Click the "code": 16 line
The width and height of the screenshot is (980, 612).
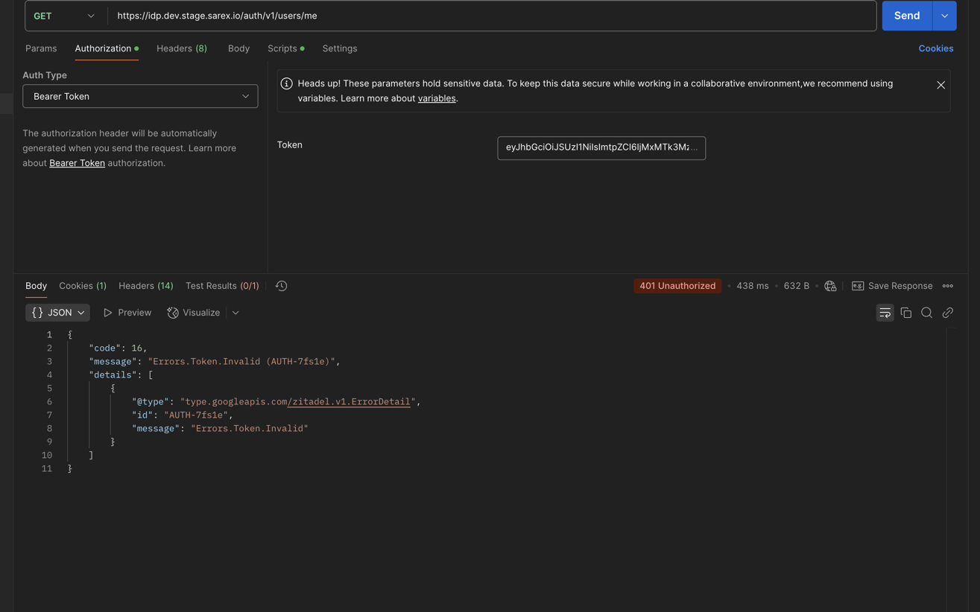coord(118,348)
